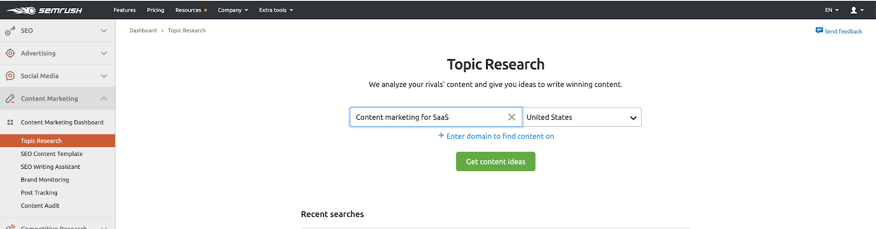Open the Company menu
Viewport: 876px width, 229px height.
point(233,10)
